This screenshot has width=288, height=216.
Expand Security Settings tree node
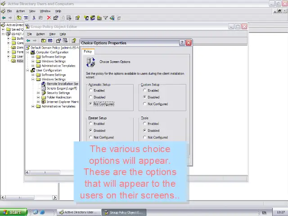click(x=38, y=93)
